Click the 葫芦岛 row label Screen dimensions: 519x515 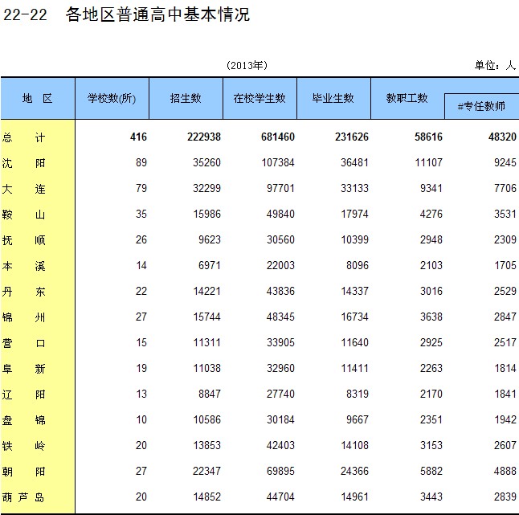(x=23, y=497)
